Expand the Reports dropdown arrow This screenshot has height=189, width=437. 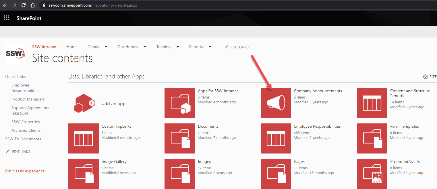[210, 47]
